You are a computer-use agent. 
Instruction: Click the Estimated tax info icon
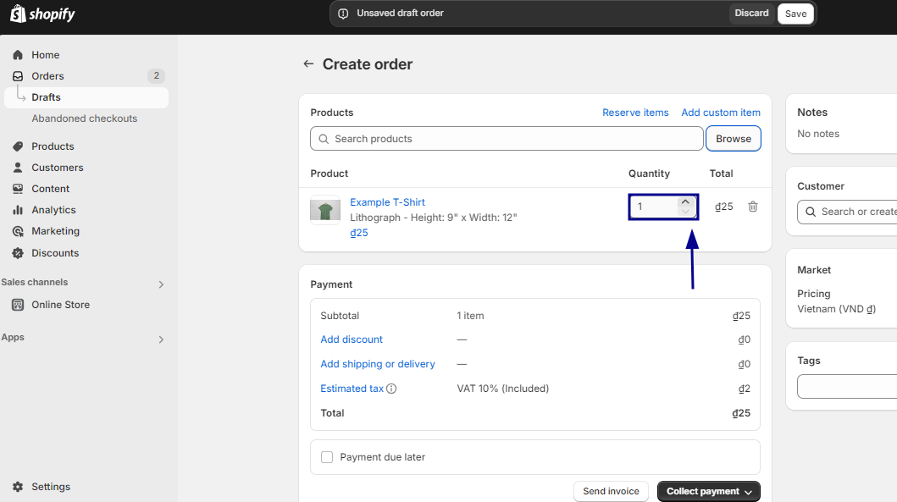391,389
